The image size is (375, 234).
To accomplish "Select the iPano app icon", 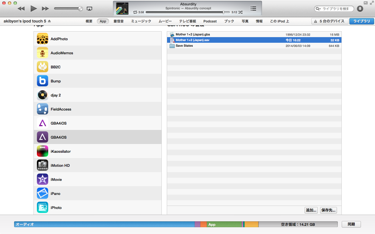I will (x=43, y=193).
